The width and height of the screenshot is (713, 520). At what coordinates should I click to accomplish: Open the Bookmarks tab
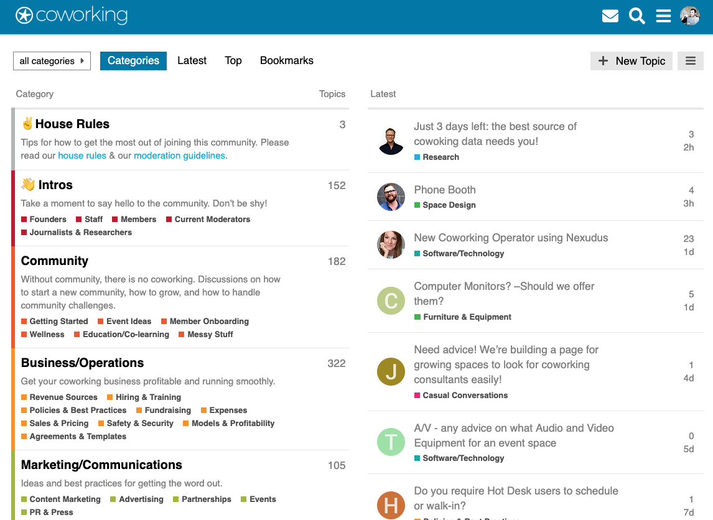(286, 60)
